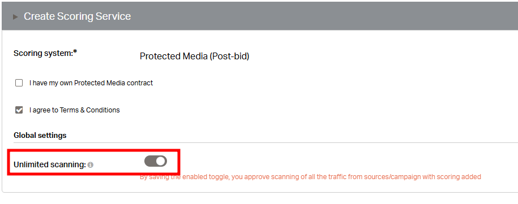The width and height of the screenshot is (518, 204).
Task: Check the own Protected Media contract checkbox
Action: [19, 83]
